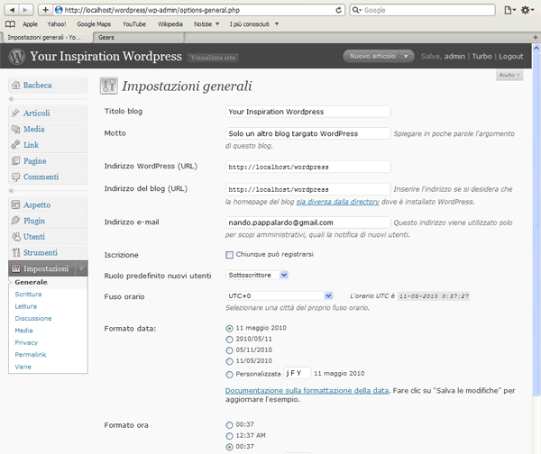Collapse sidebar via lower separator arrow
Viewport: 541px width, 454px height.
11,191
